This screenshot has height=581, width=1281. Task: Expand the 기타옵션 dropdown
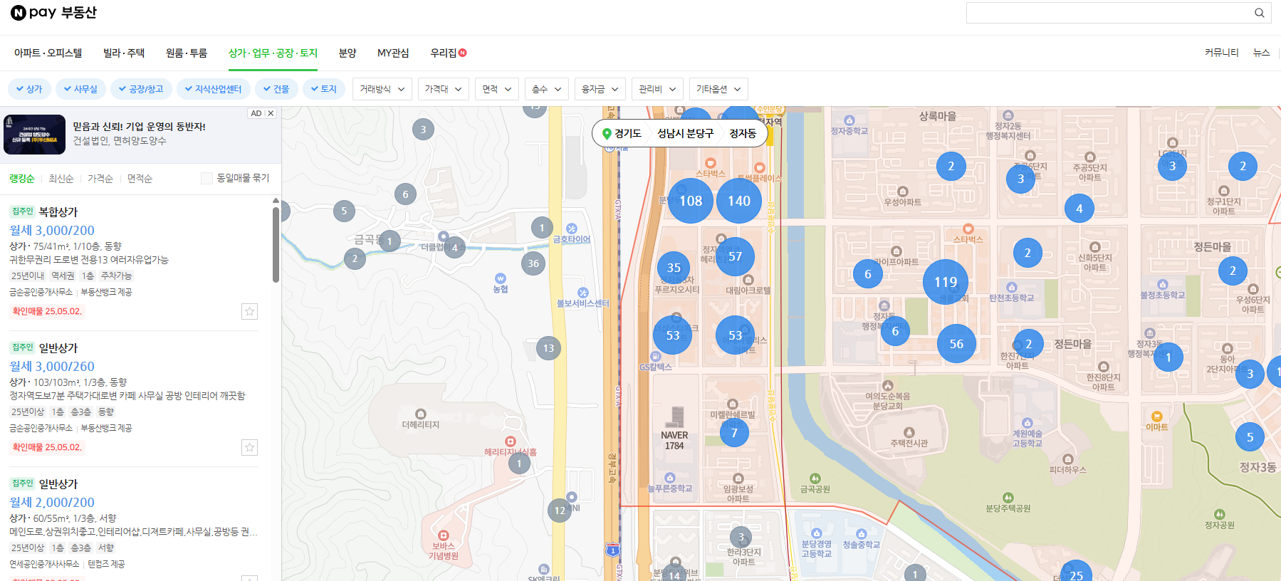(719, 89)
